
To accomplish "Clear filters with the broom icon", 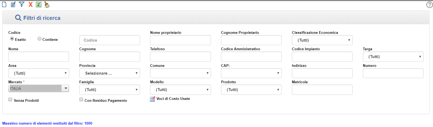I will point(47,5).
